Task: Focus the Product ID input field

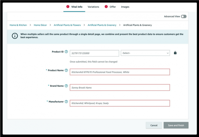Action: pos(94,53)
